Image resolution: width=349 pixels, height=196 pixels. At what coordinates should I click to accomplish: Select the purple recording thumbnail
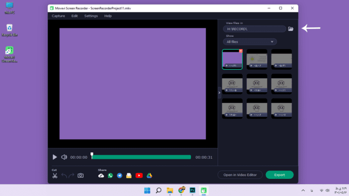pos(232,59)
